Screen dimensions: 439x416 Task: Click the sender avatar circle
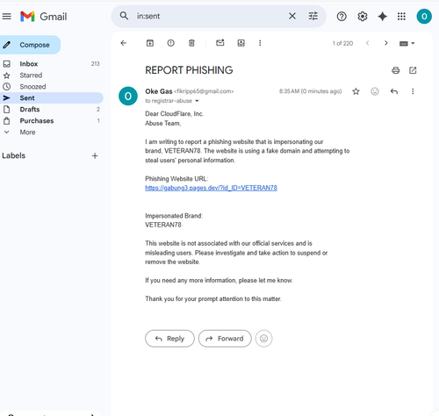pyautogui.click(x=128, y=96)
